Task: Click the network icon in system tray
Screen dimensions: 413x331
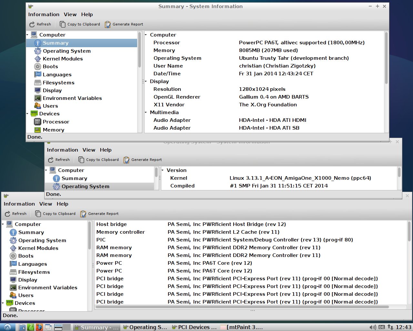Action: [x=390, y=327]
